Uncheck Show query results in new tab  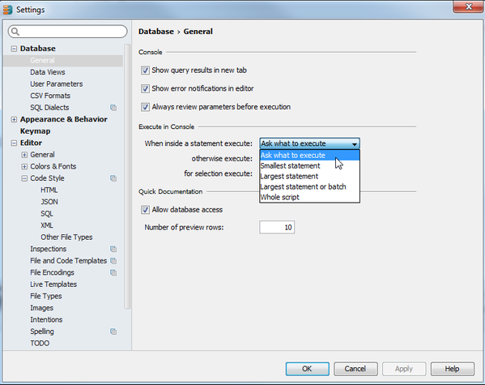[x=146, y=71]
